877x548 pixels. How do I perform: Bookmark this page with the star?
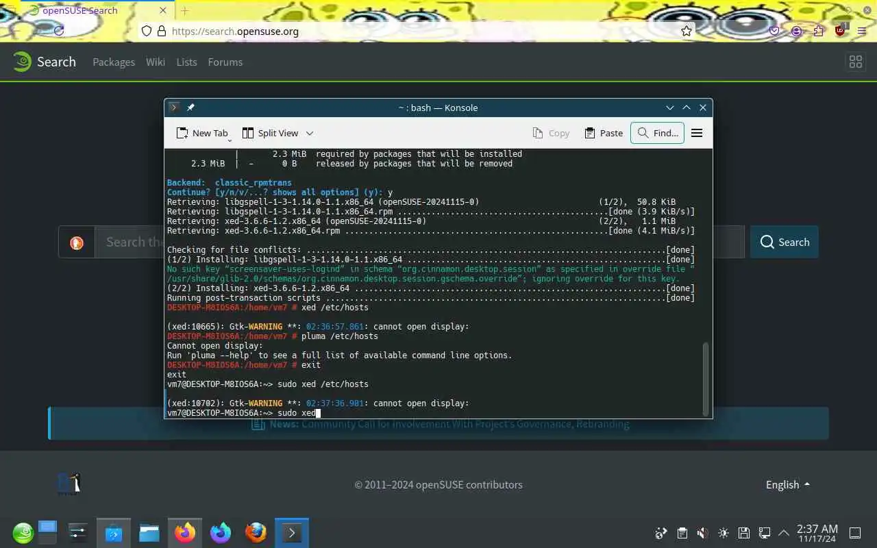686,31
